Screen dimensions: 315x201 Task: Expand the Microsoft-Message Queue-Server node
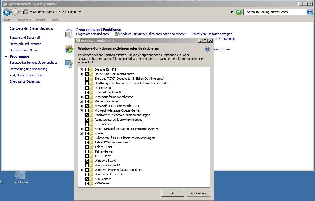81,110
